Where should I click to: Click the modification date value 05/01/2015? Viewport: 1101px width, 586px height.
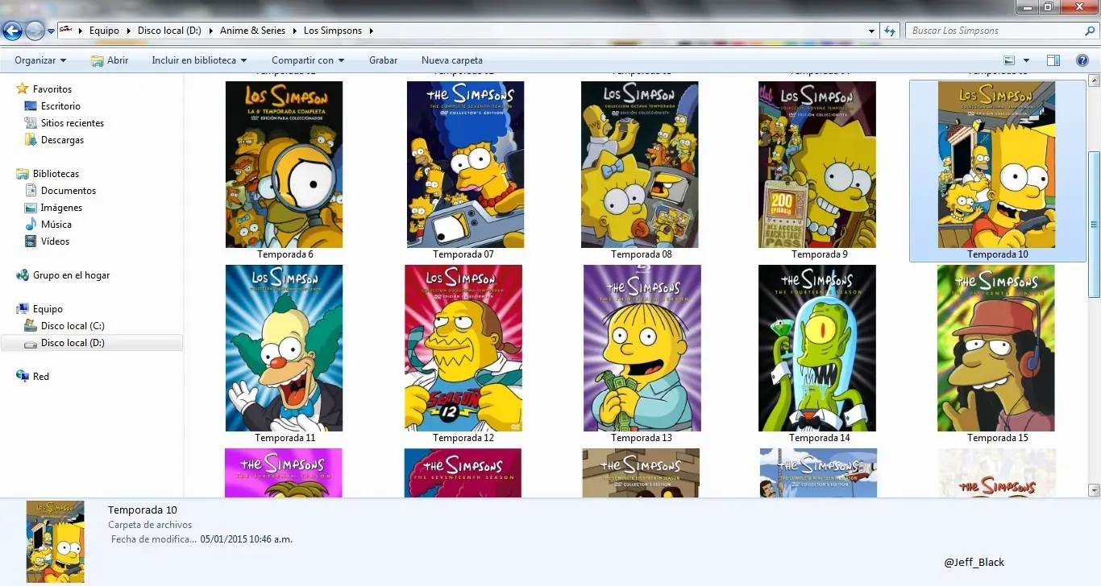(x=246, y=539)
